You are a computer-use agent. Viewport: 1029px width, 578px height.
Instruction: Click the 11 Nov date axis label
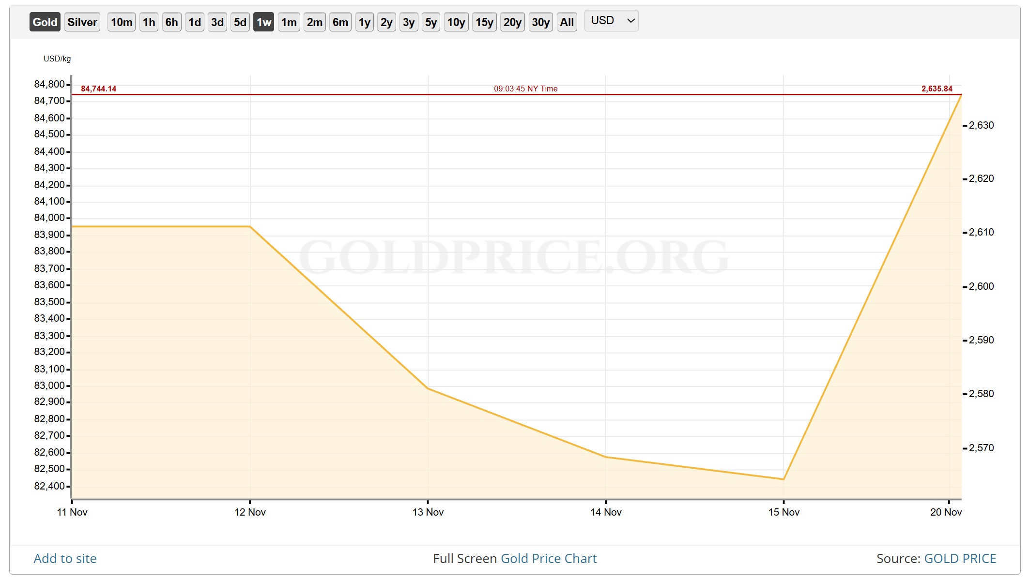[72, 512]
